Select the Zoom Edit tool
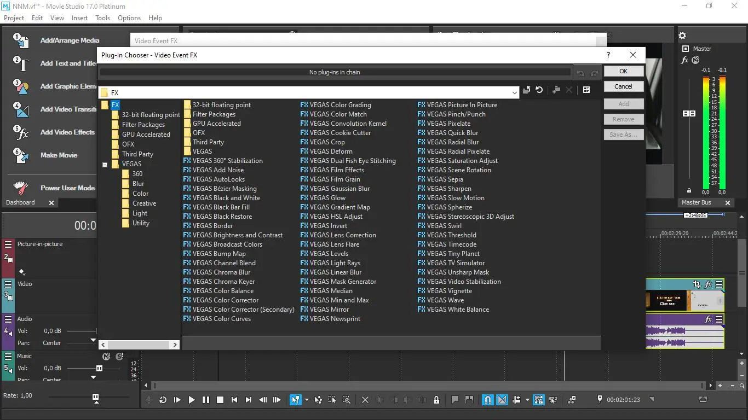Viewport: 748px width, 420px height. click(346, 400)
